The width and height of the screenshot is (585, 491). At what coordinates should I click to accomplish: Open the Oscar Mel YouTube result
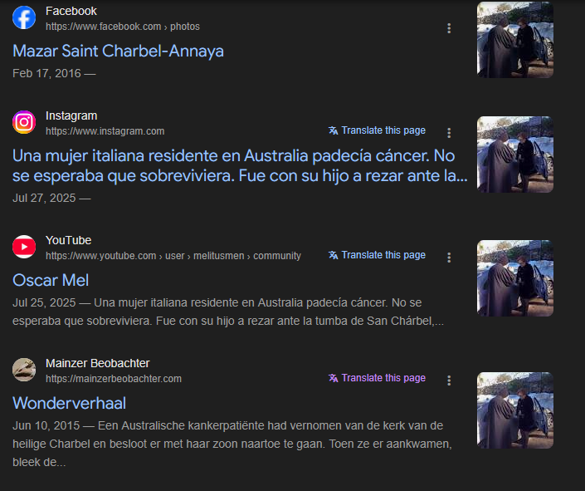(x=51, y=280)
